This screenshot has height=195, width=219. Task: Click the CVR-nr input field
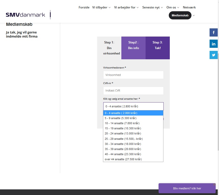coord(133,91)
